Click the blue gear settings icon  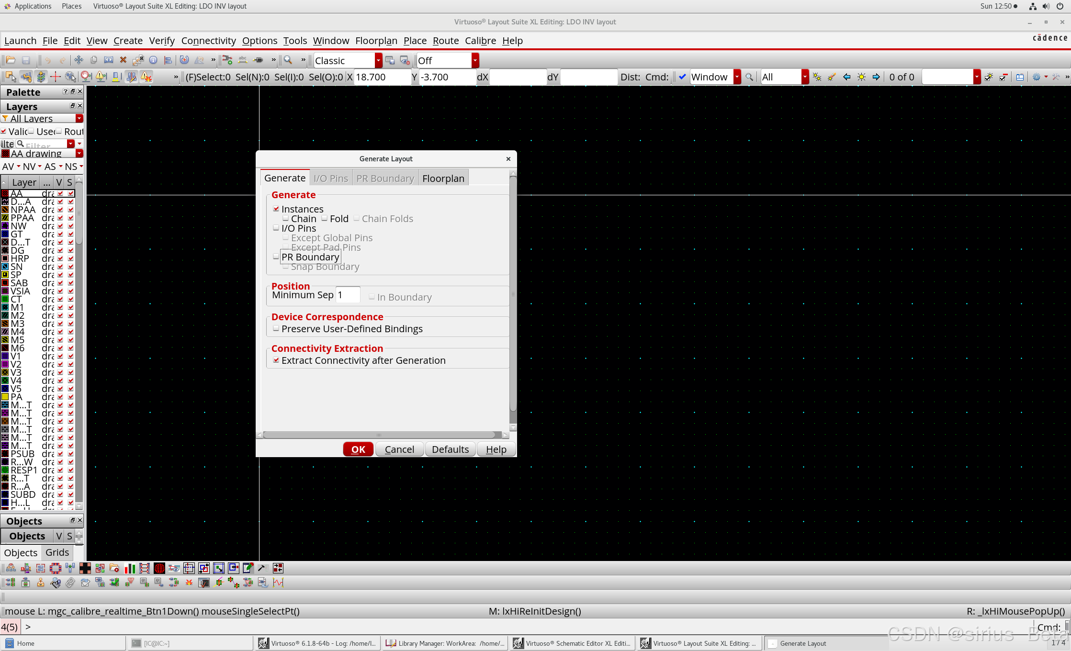[1037, 77]
